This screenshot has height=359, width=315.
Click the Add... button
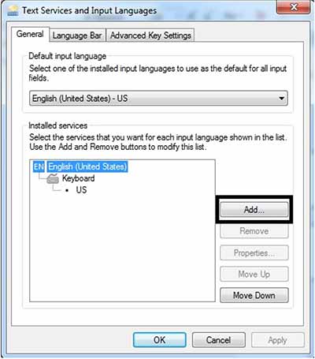click(254, 210)
